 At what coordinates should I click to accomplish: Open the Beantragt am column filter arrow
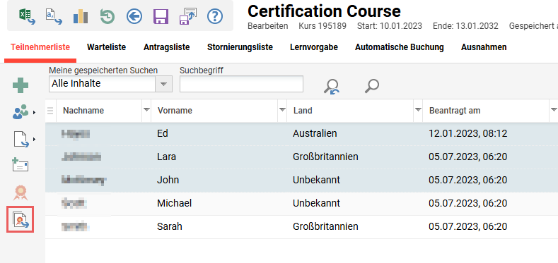pos(553,110)
